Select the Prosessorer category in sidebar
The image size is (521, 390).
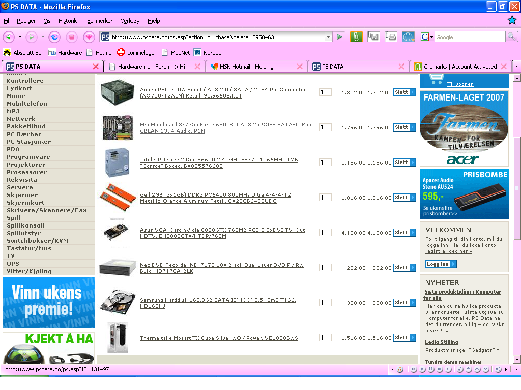point(27,172)
